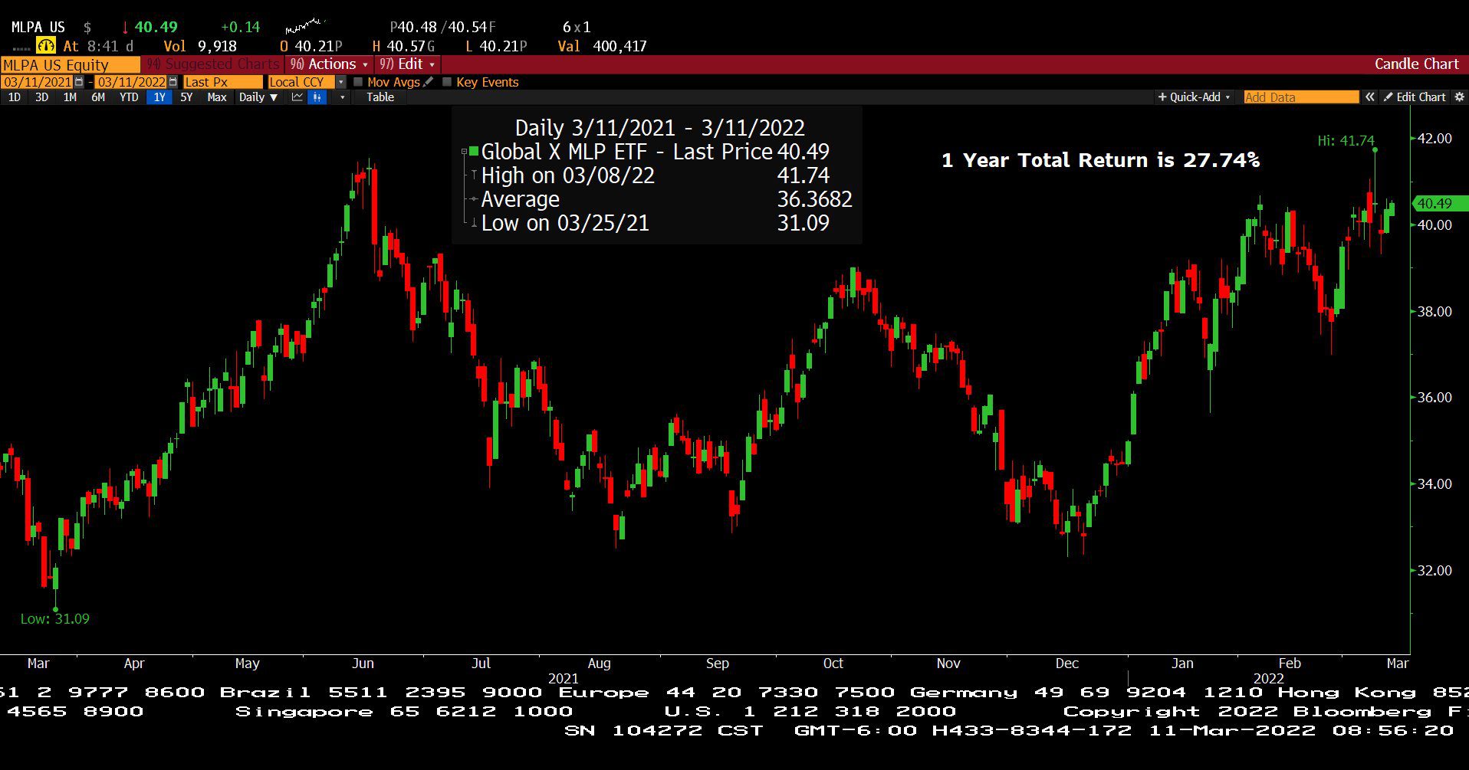Collapse panel with double-chevron icon

tap(1369, 97)
